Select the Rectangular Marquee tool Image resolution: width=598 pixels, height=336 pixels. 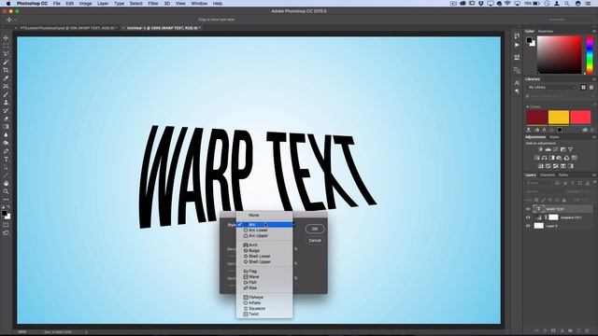click(6, 46)
